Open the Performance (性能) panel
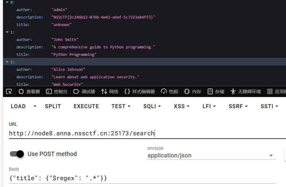286x187 pixels. [x=169, y=92]
